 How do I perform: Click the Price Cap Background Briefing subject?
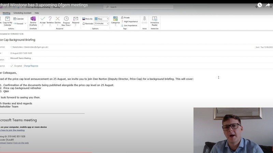[x=18, y=40]
